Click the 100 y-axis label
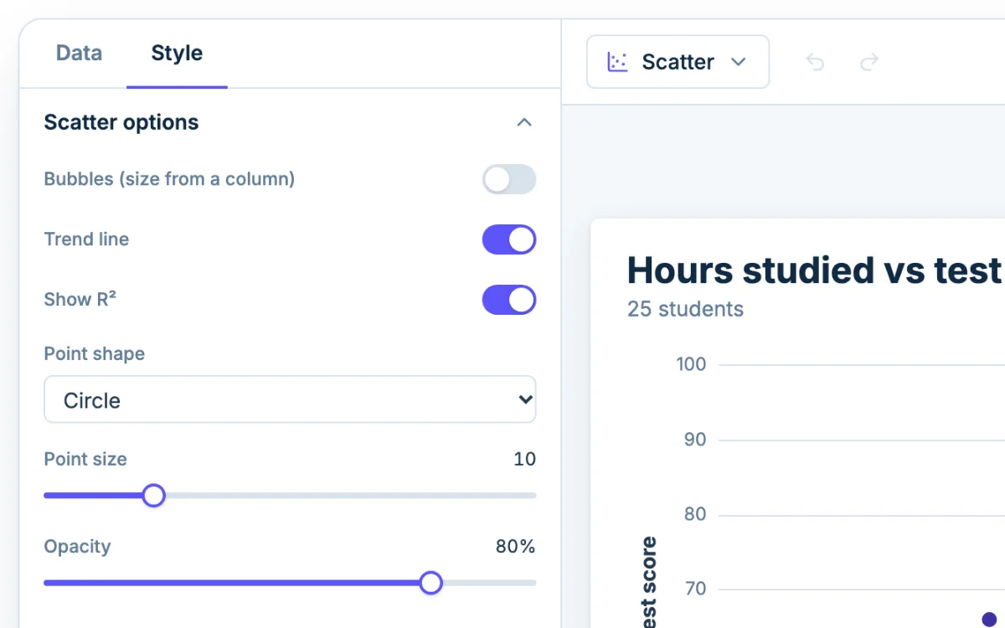The height and width of the screenshot is (628, 1005). [691, 364]
